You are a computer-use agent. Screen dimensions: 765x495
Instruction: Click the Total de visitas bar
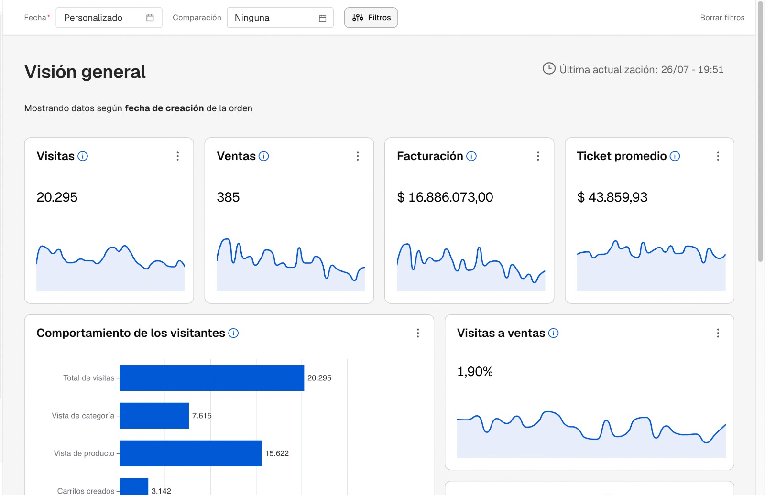[212, 378]
